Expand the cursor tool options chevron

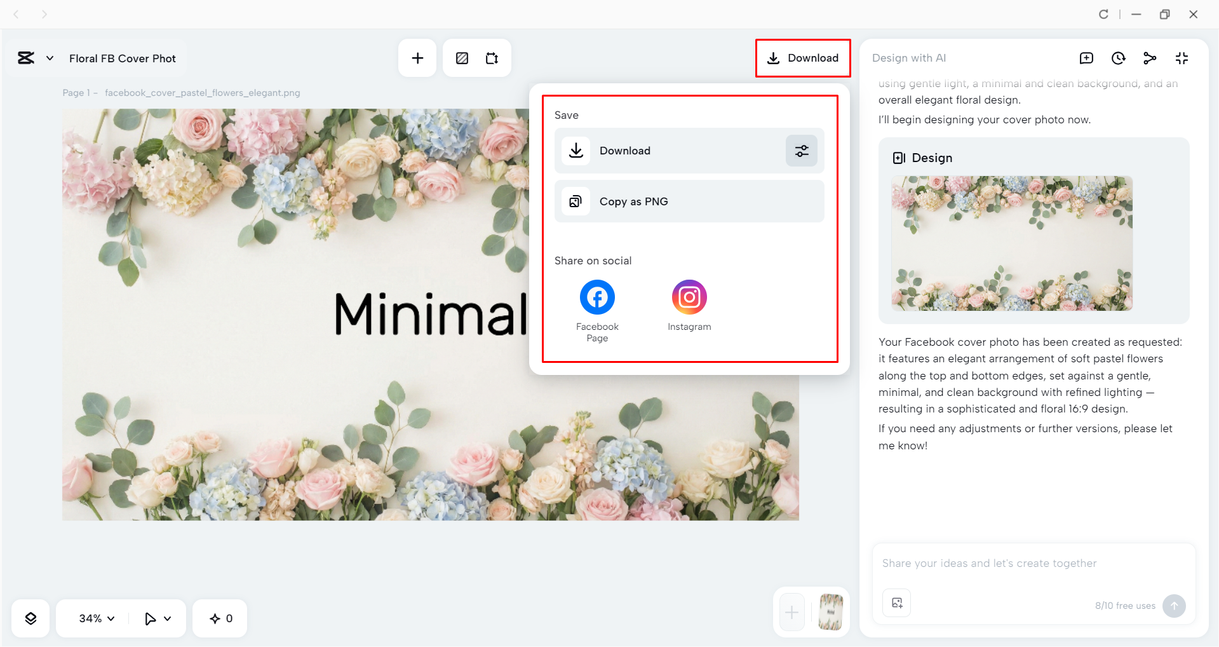coord(168,618)
